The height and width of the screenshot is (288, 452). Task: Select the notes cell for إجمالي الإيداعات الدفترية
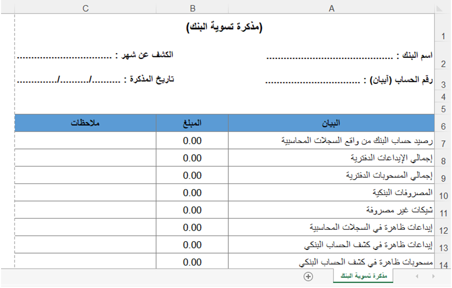85,158
